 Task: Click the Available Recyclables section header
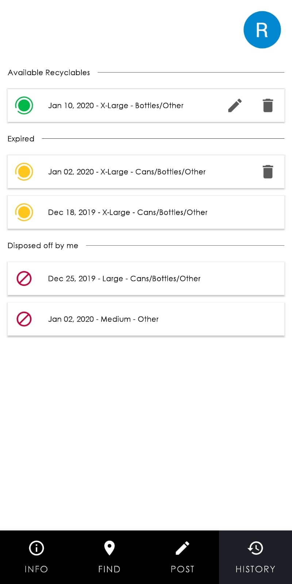tap(49, 73)
